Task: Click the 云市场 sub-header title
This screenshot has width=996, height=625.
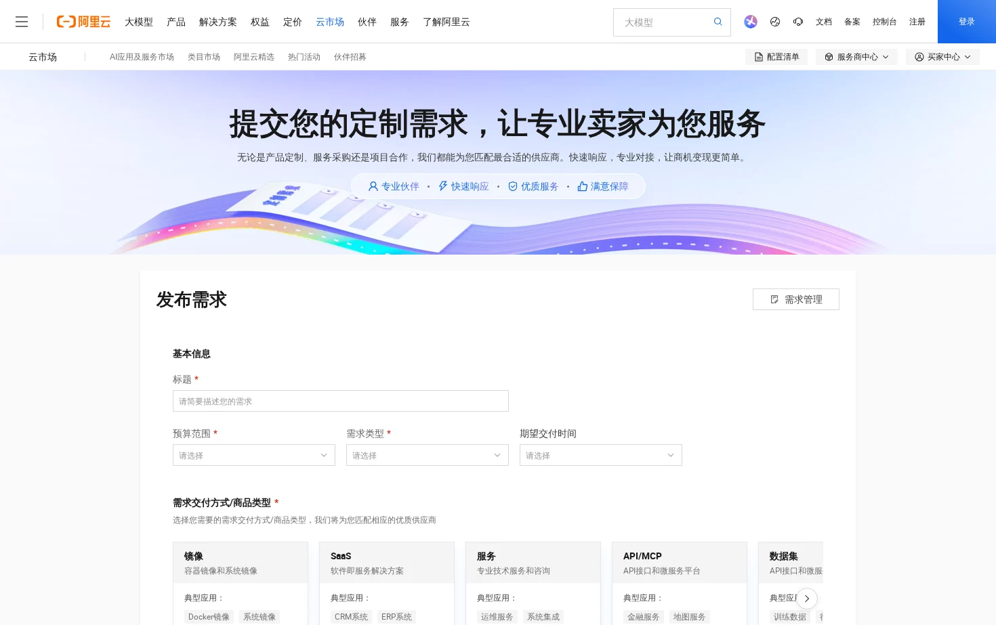Action: pos(43,57)
